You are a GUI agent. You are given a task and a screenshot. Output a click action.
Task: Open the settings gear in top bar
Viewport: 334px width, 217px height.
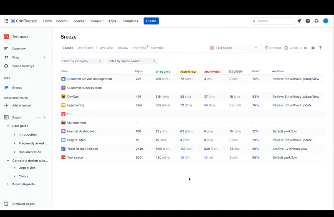pyautogui.click(x=316, y=21)
